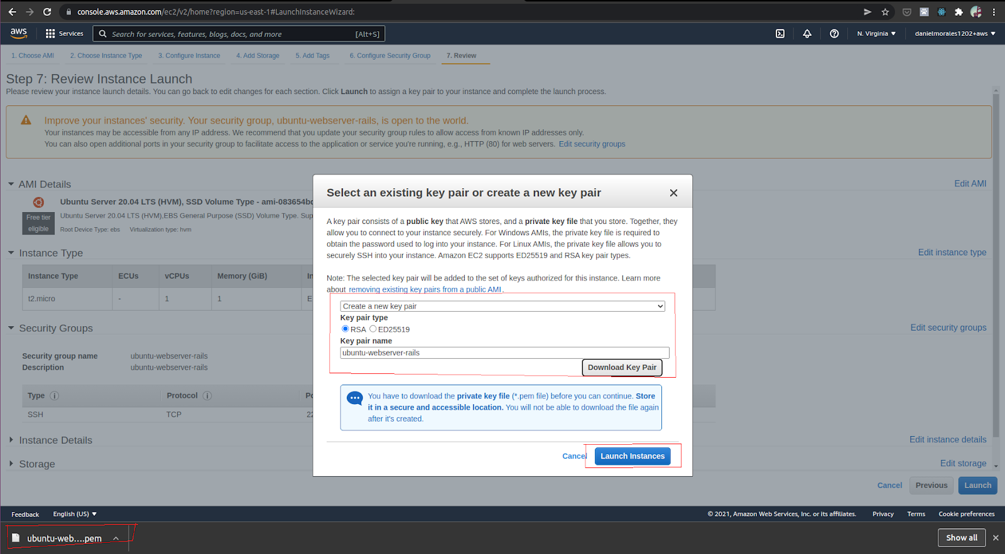This screenshot has height=554, width=1005.
Task: Click the browser address bar URL
Action: [216, 12]
